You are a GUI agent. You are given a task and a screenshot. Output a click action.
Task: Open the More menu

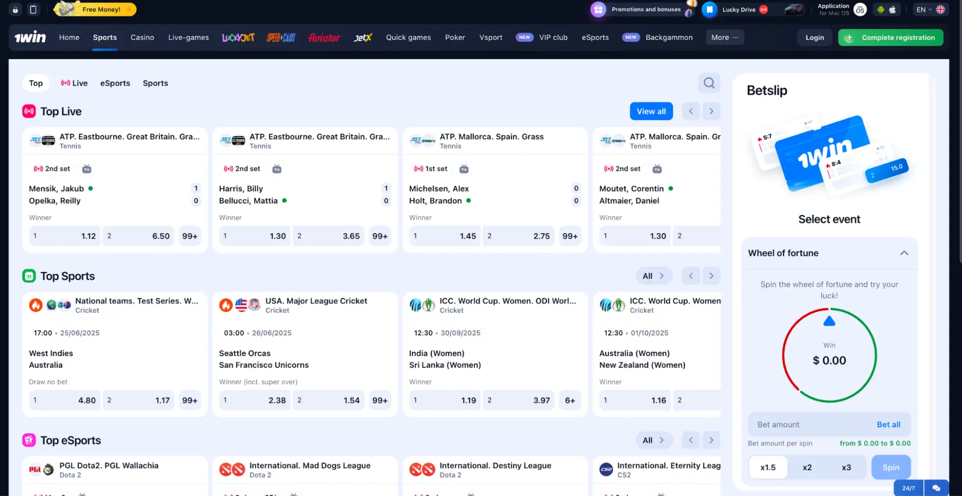coord(725,37)
